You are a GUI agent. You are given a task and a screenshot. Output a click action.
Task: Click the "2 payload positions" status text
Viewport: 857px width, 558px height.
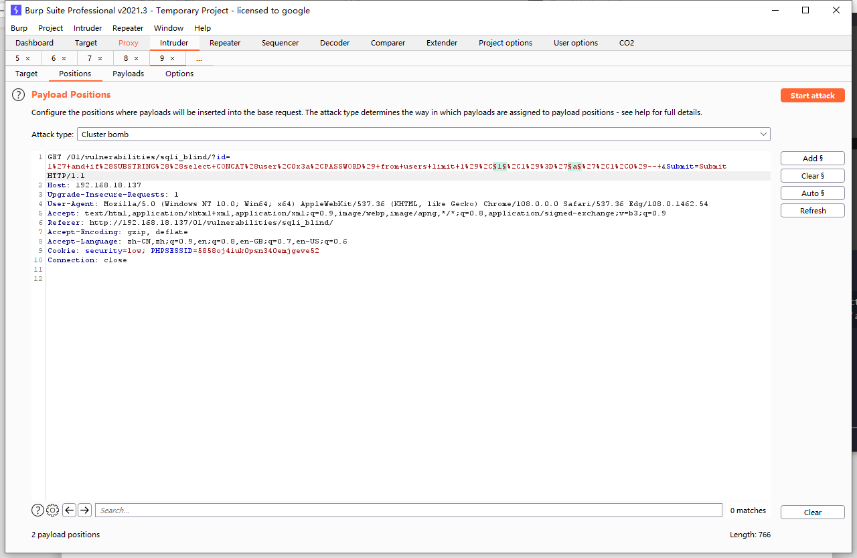[x=66, y=535]
